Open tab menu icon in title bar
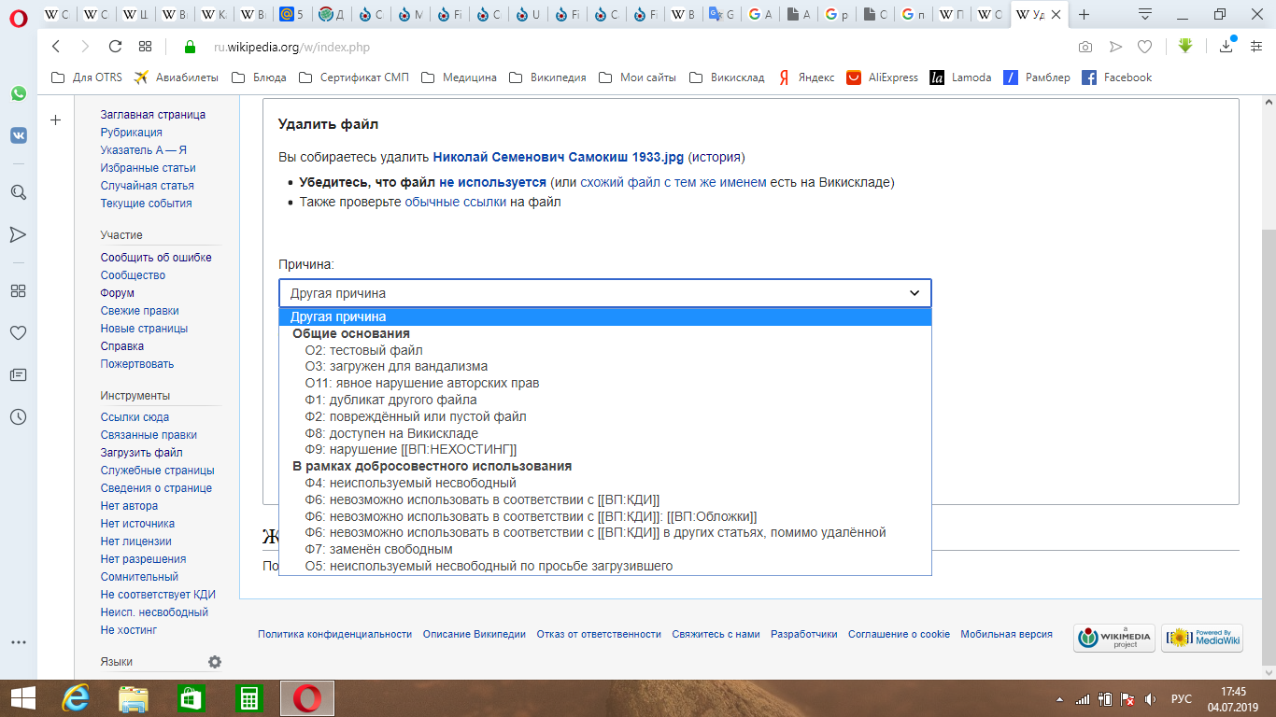This screenshot has height=717, width=1276. pos(1145,15)
